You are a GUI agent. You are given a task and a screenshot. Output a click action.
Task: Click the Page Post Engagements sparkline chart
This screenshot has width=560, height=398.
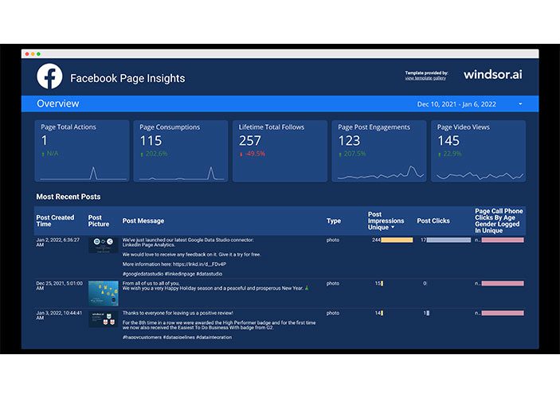(381, 173)
